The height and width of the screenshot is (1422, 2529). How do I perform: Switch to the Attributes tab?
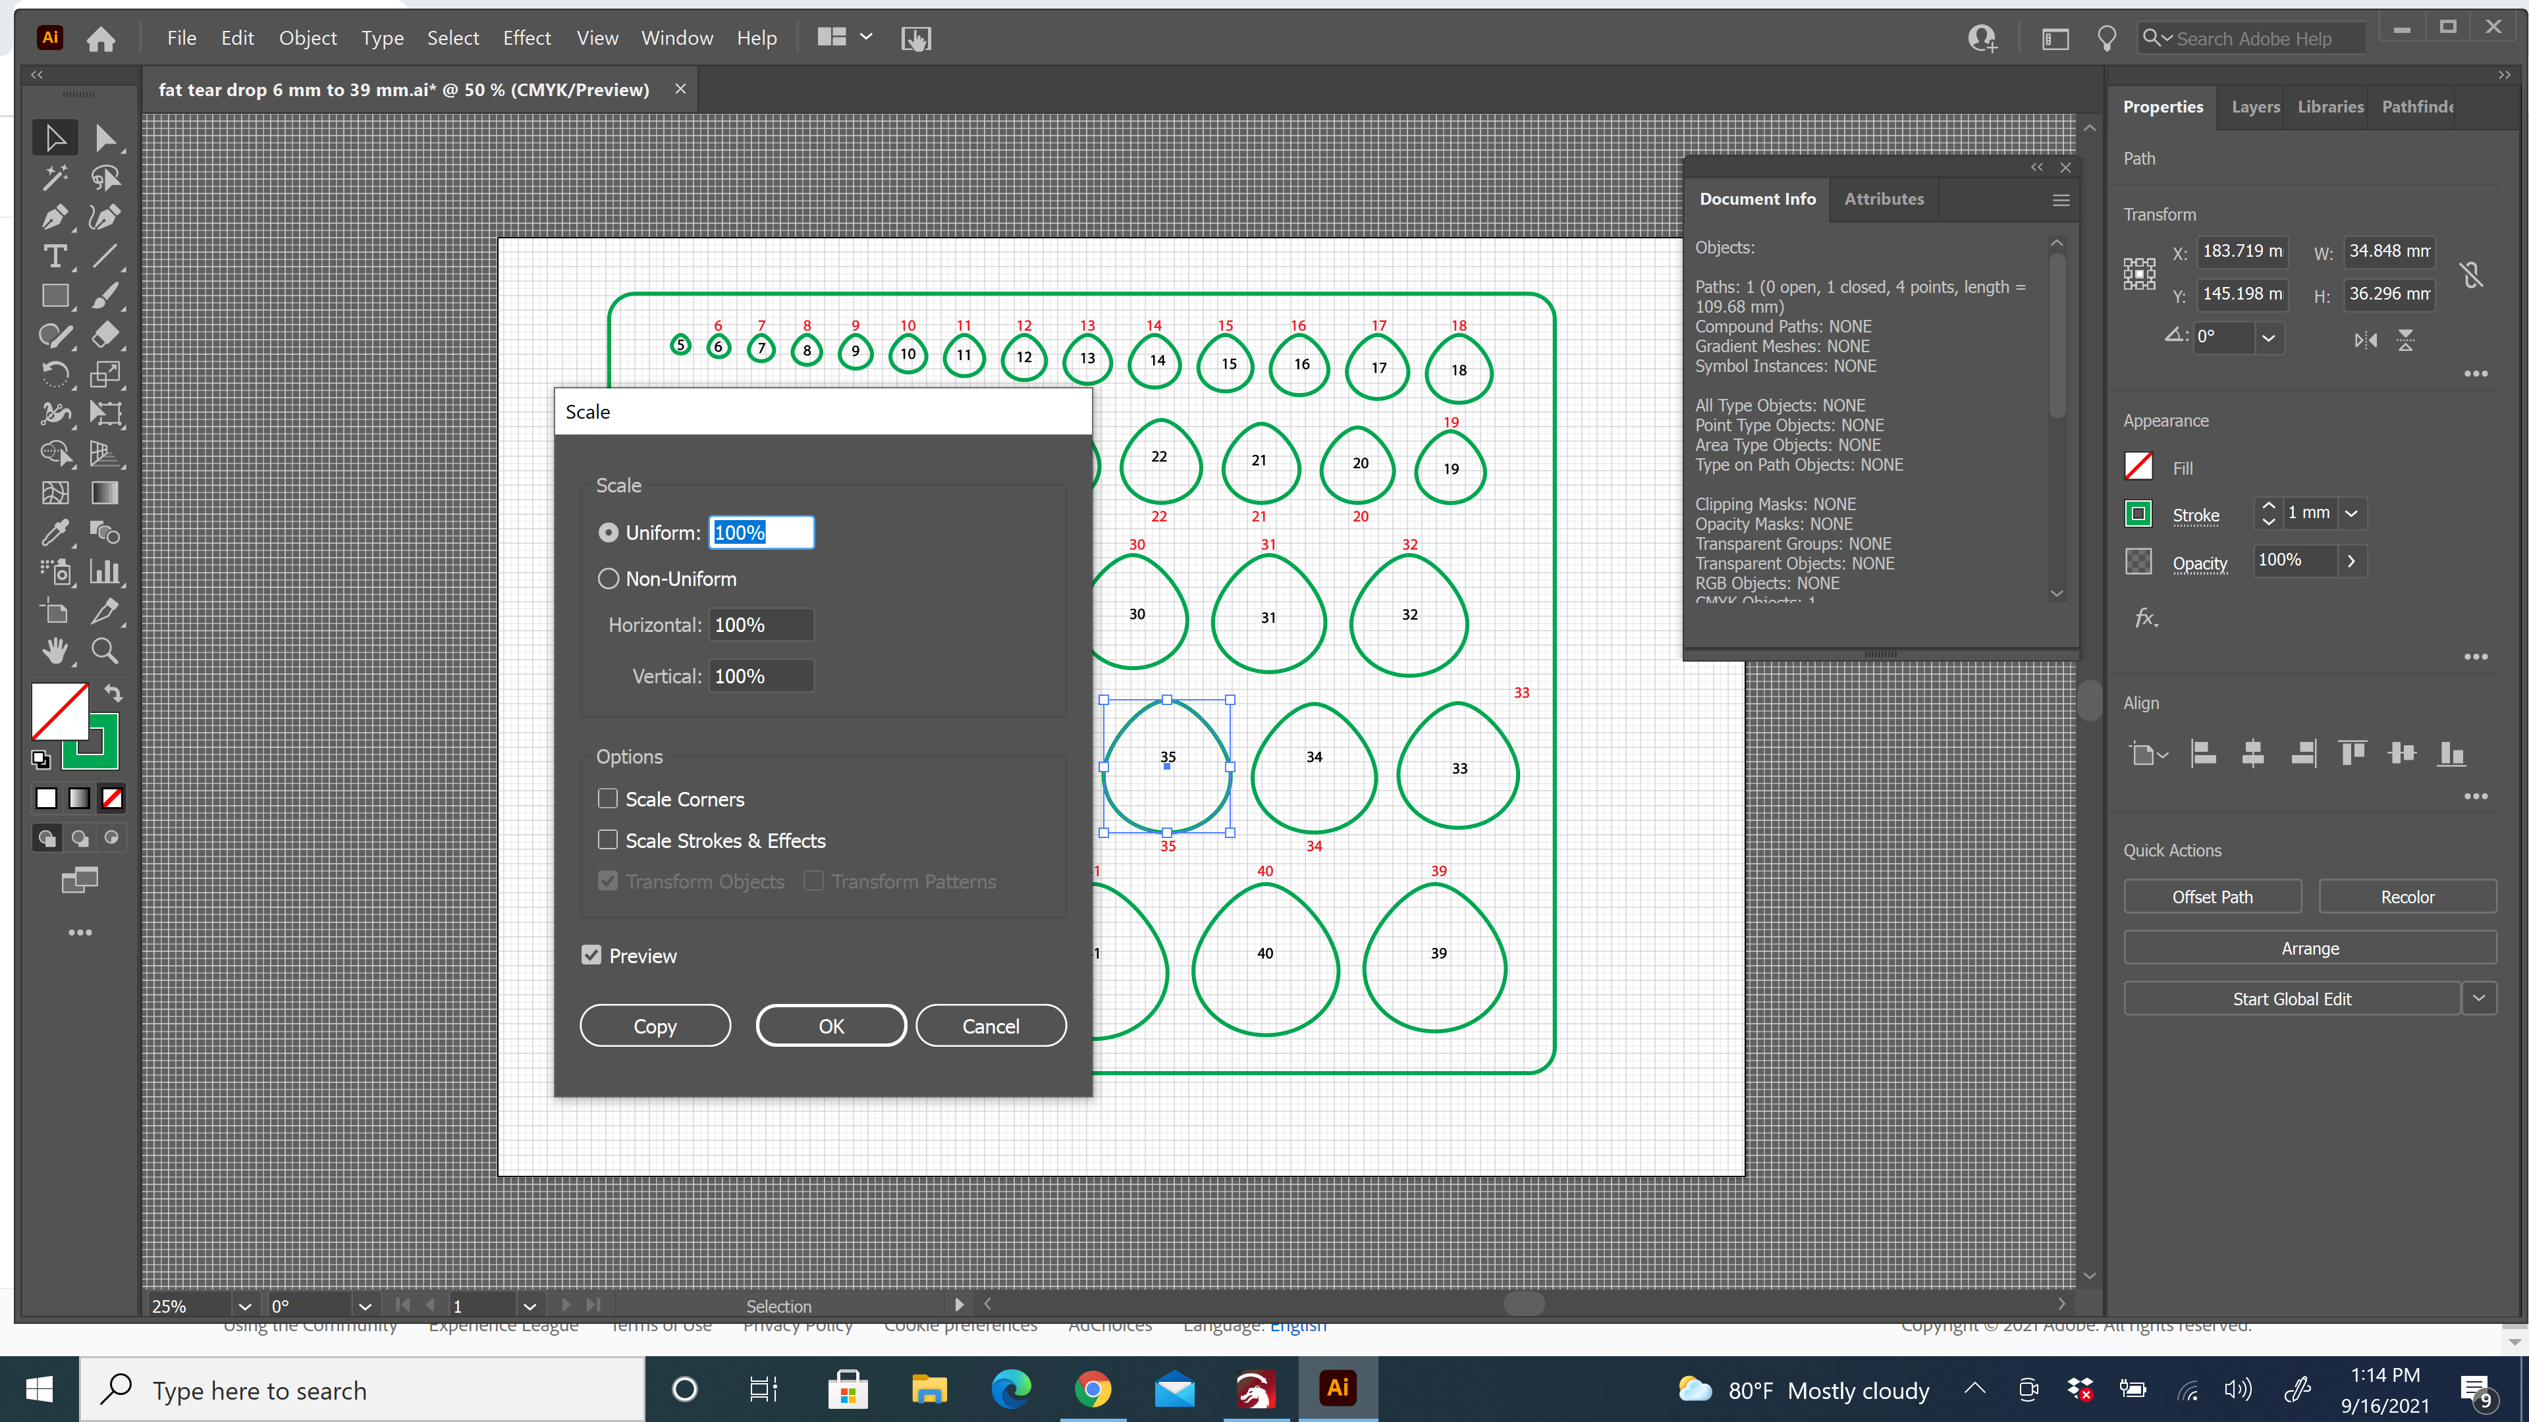click(1884, 198)
